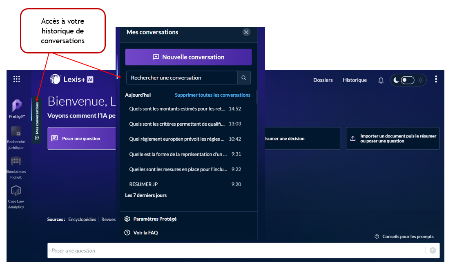Click the Nouvelle conversation button
455x266 pixels.
click(x=188, y=57)
